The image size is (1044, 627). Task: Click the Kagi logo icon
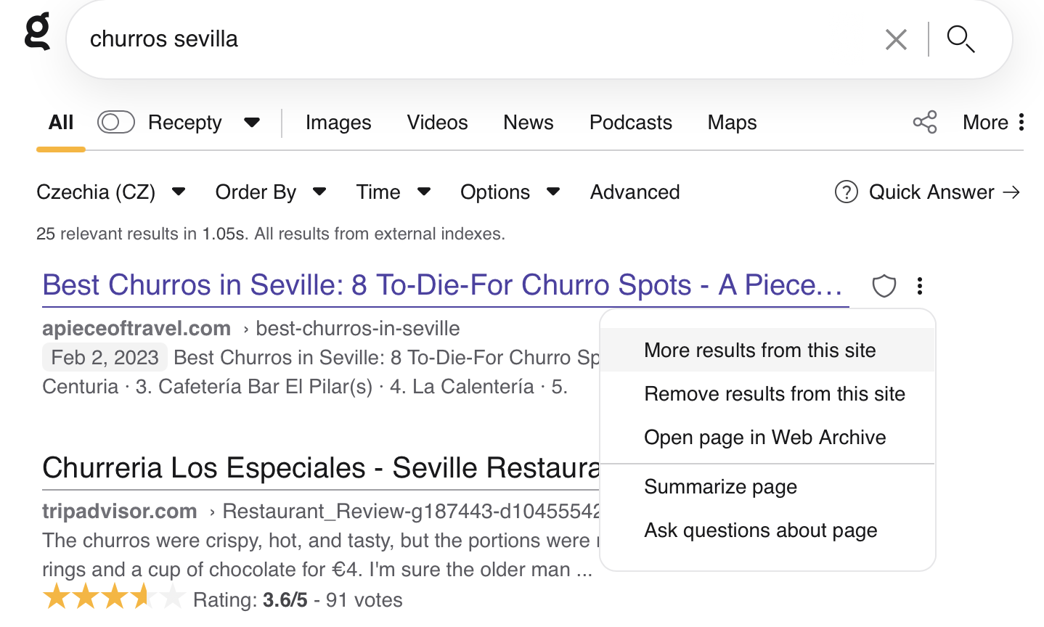tap(38, 31)
